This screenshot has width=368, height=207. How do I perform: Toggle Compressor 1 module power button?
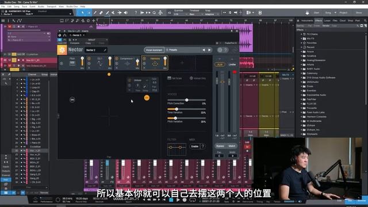117,59
